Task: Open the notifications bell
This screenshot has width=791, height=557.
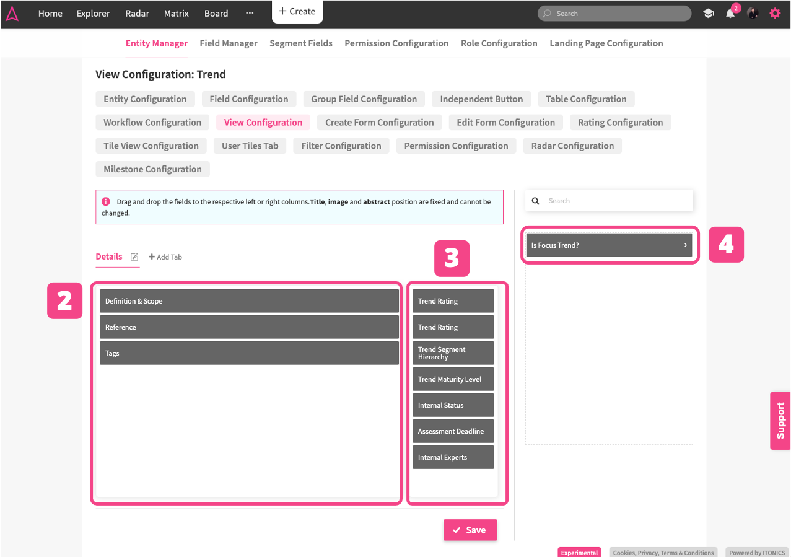Action: [730, 14]
